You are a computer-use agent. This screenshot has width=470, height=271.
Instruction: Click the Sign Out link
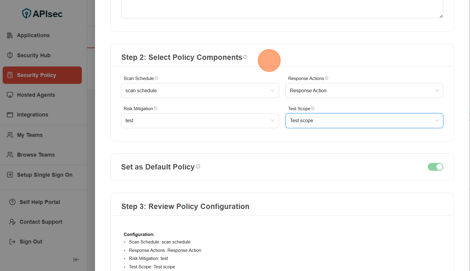(x=31, y=242)
